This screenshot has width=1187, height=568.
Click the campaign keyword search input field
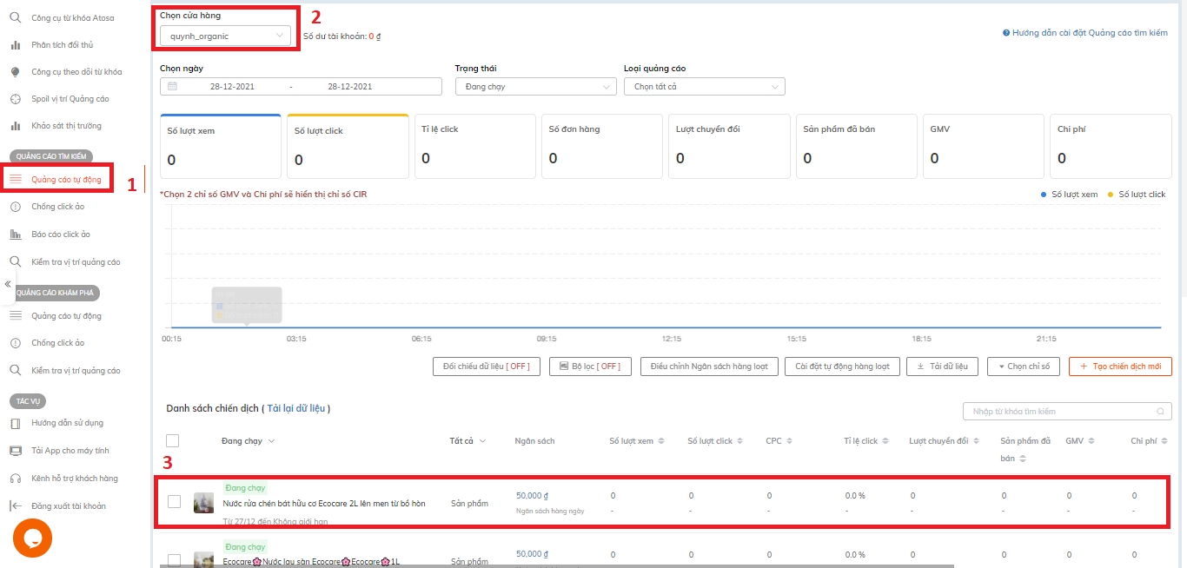point(1060,411)
